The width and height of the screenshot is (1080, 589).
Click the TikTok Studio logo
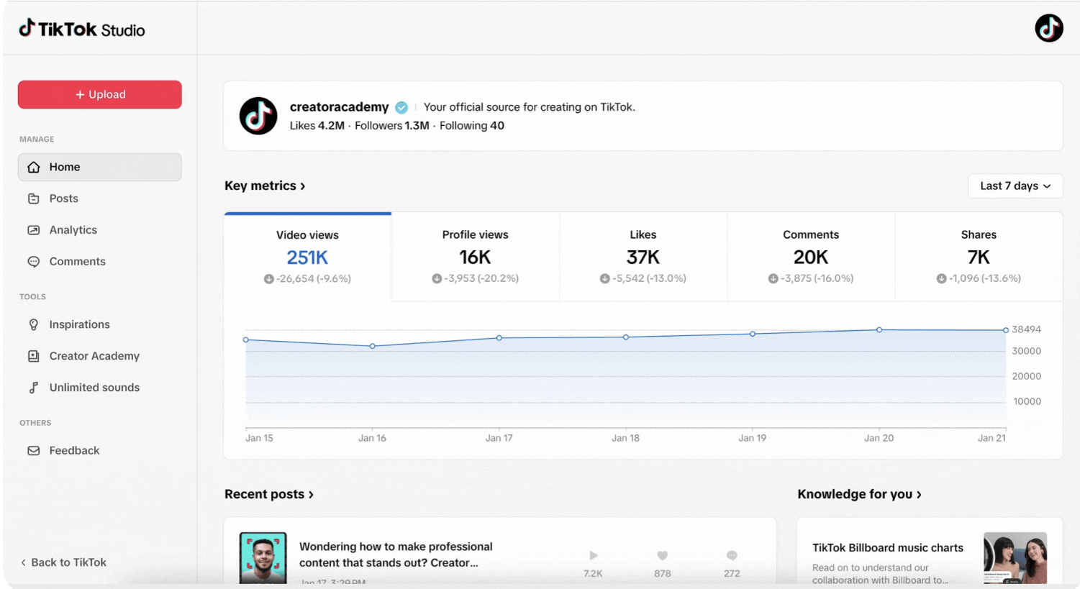[x=81, y=29]
